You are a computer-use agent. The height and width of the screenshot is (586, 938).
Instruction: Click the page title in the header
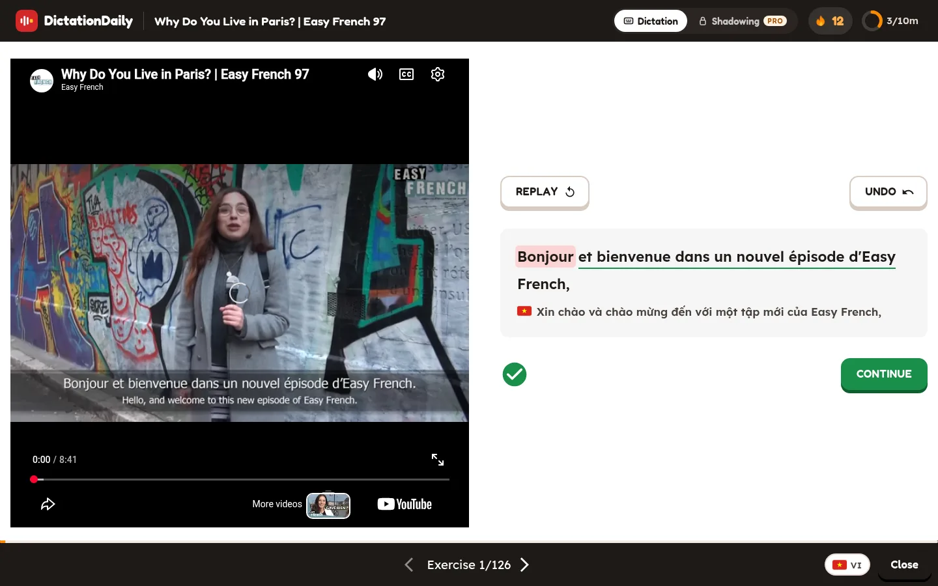coord(270,21)
